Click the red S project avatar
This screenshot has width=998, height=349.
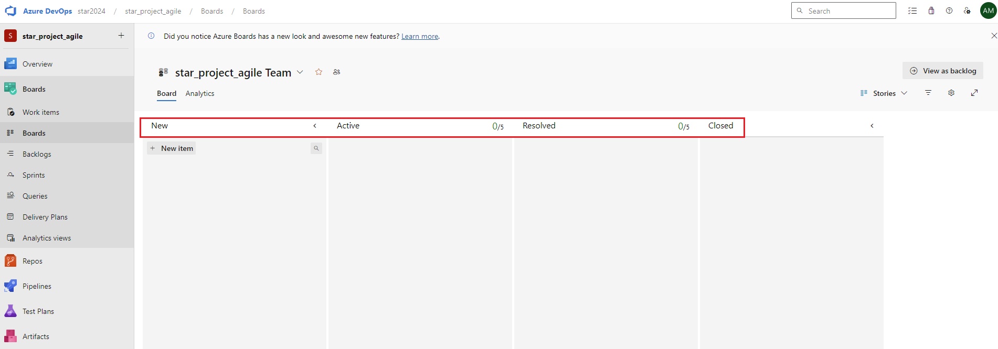(x=10, y=36)
